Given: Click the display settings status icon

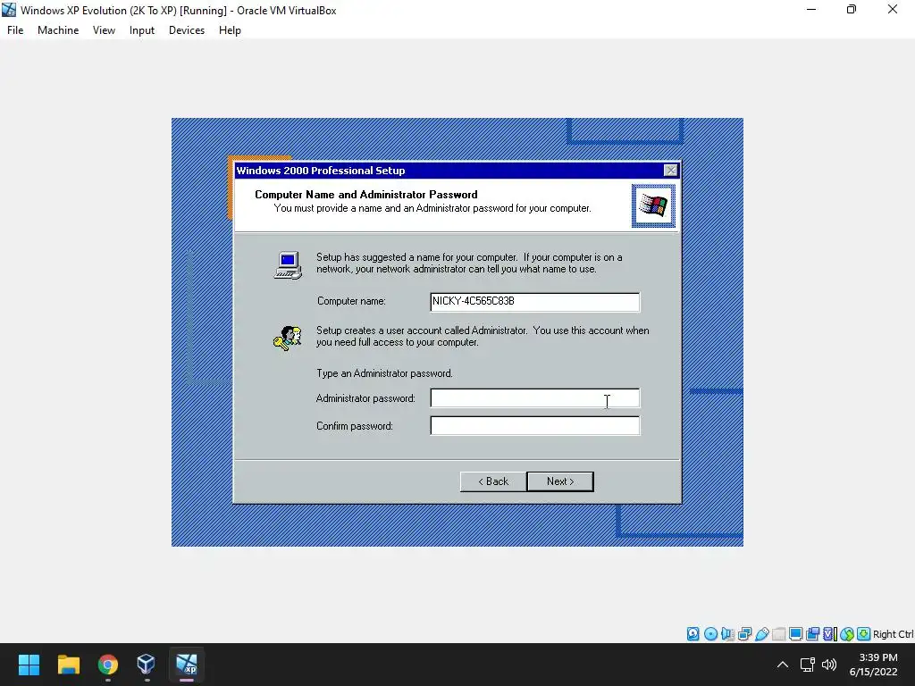Looking at the screenshot, I should (795, 634).
